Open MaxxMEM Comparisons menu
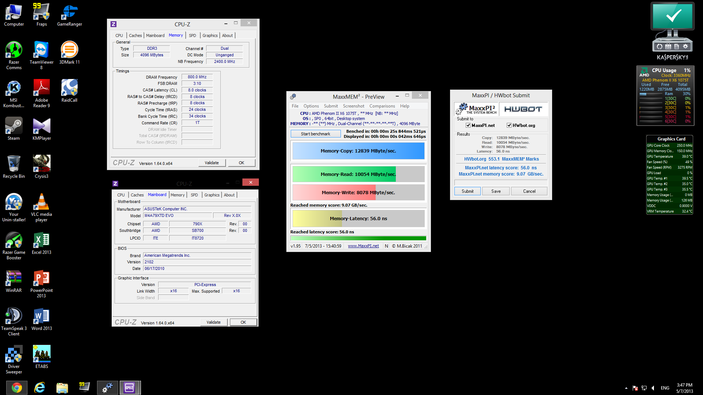 click(382, 106)
